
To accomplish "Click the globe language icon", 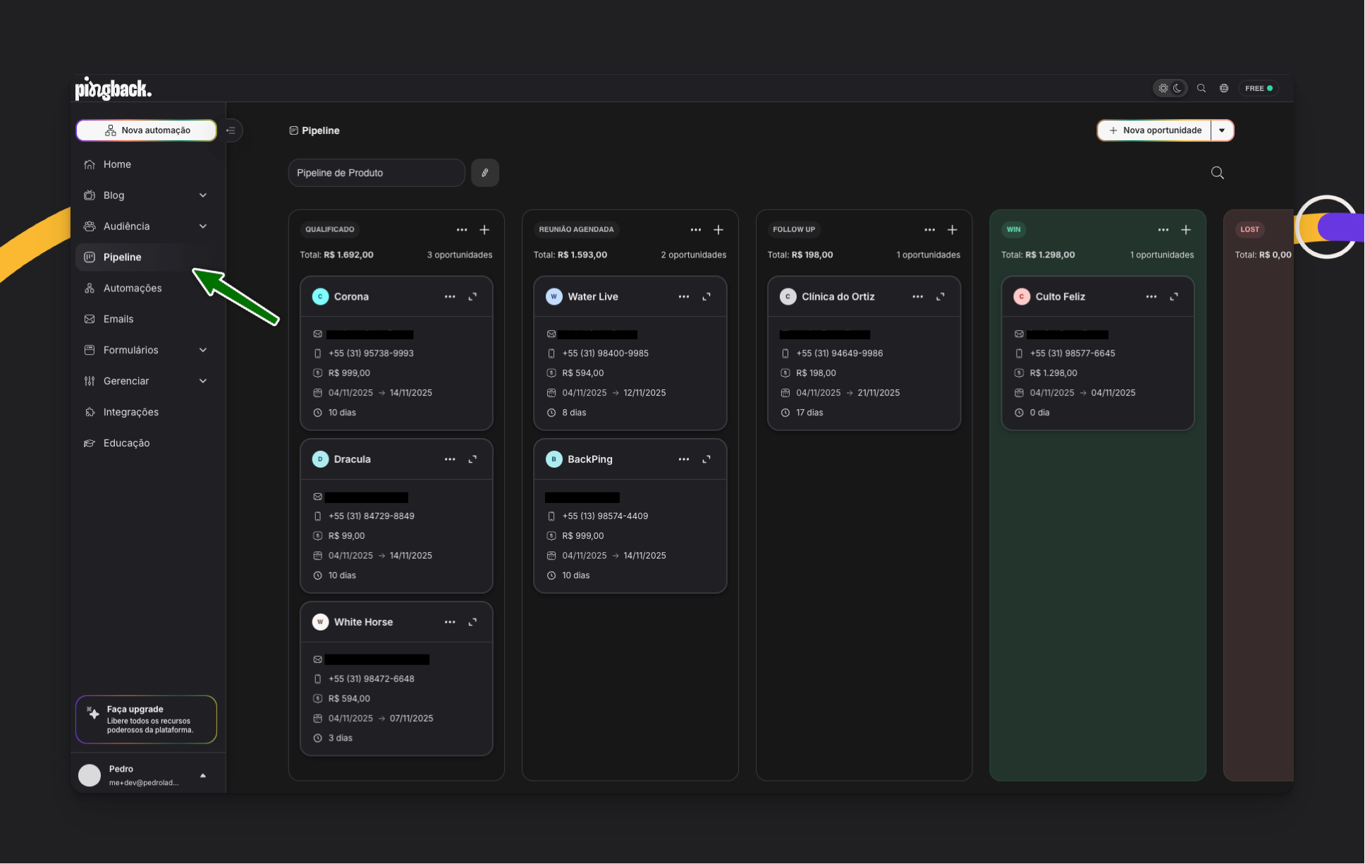I will (1224, 88).
